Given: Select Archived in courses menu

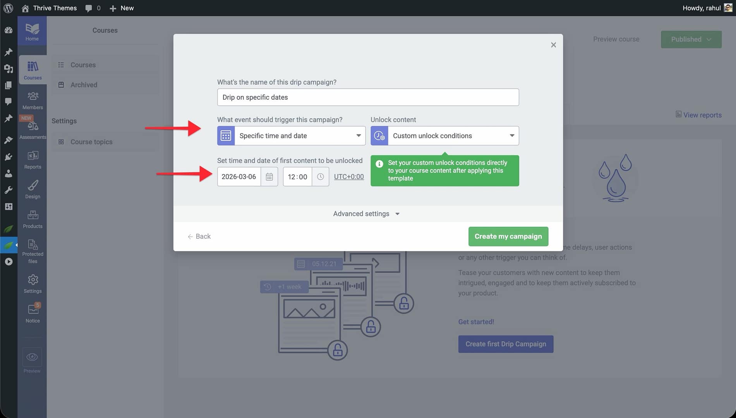Looking at the screenshot, I should (84, 85).
